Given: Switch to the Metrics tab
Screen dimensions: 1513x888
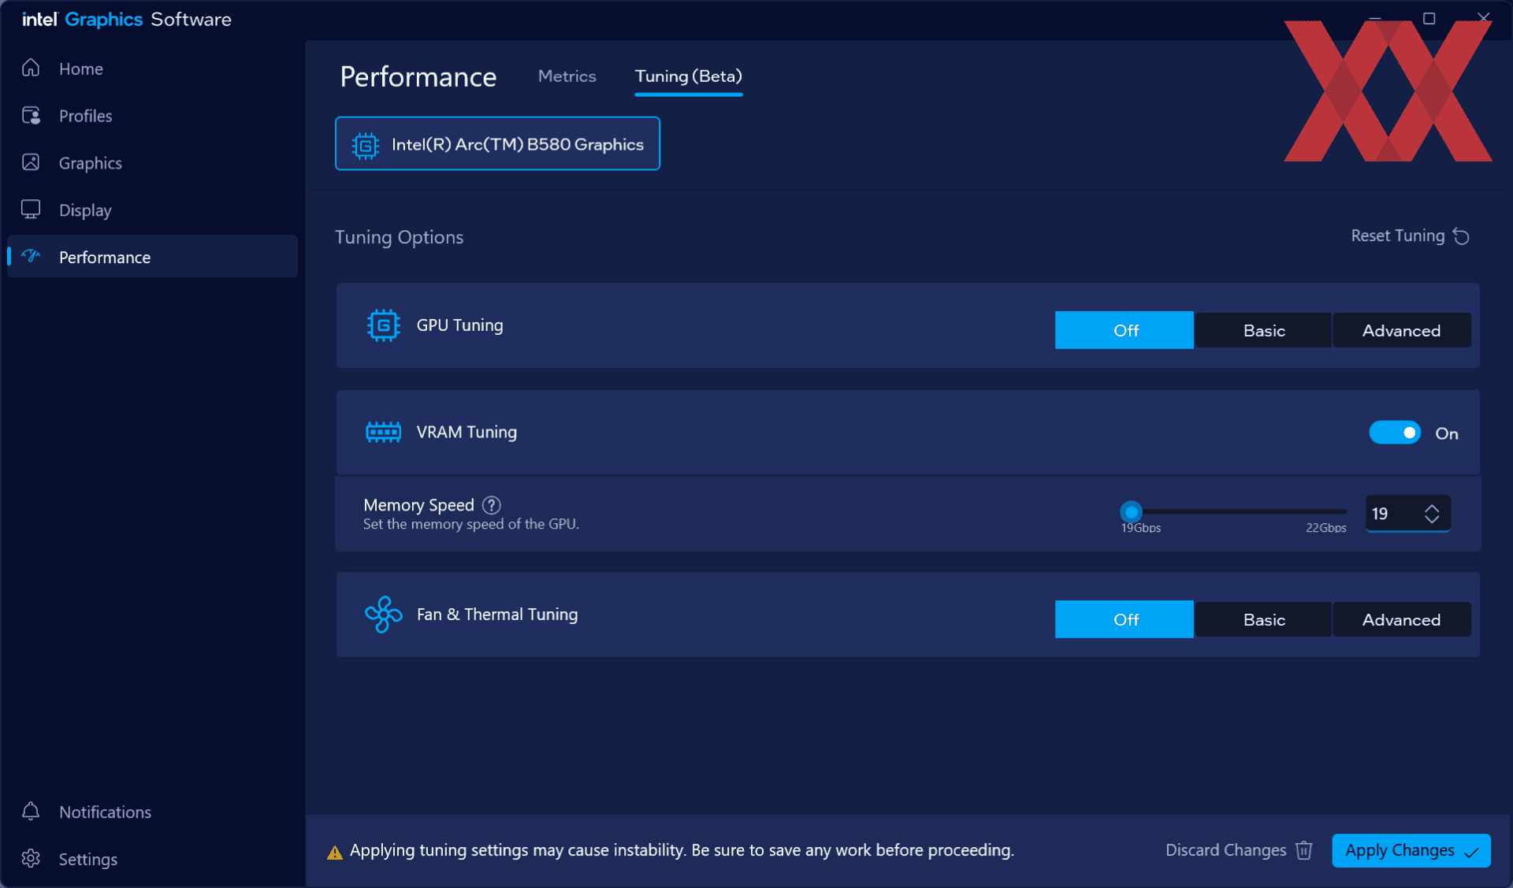Looking at the screenshot, I should (567, 76).
